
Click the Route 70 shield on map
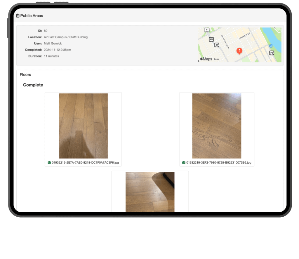pyautogui.click(x=272, y=53)
